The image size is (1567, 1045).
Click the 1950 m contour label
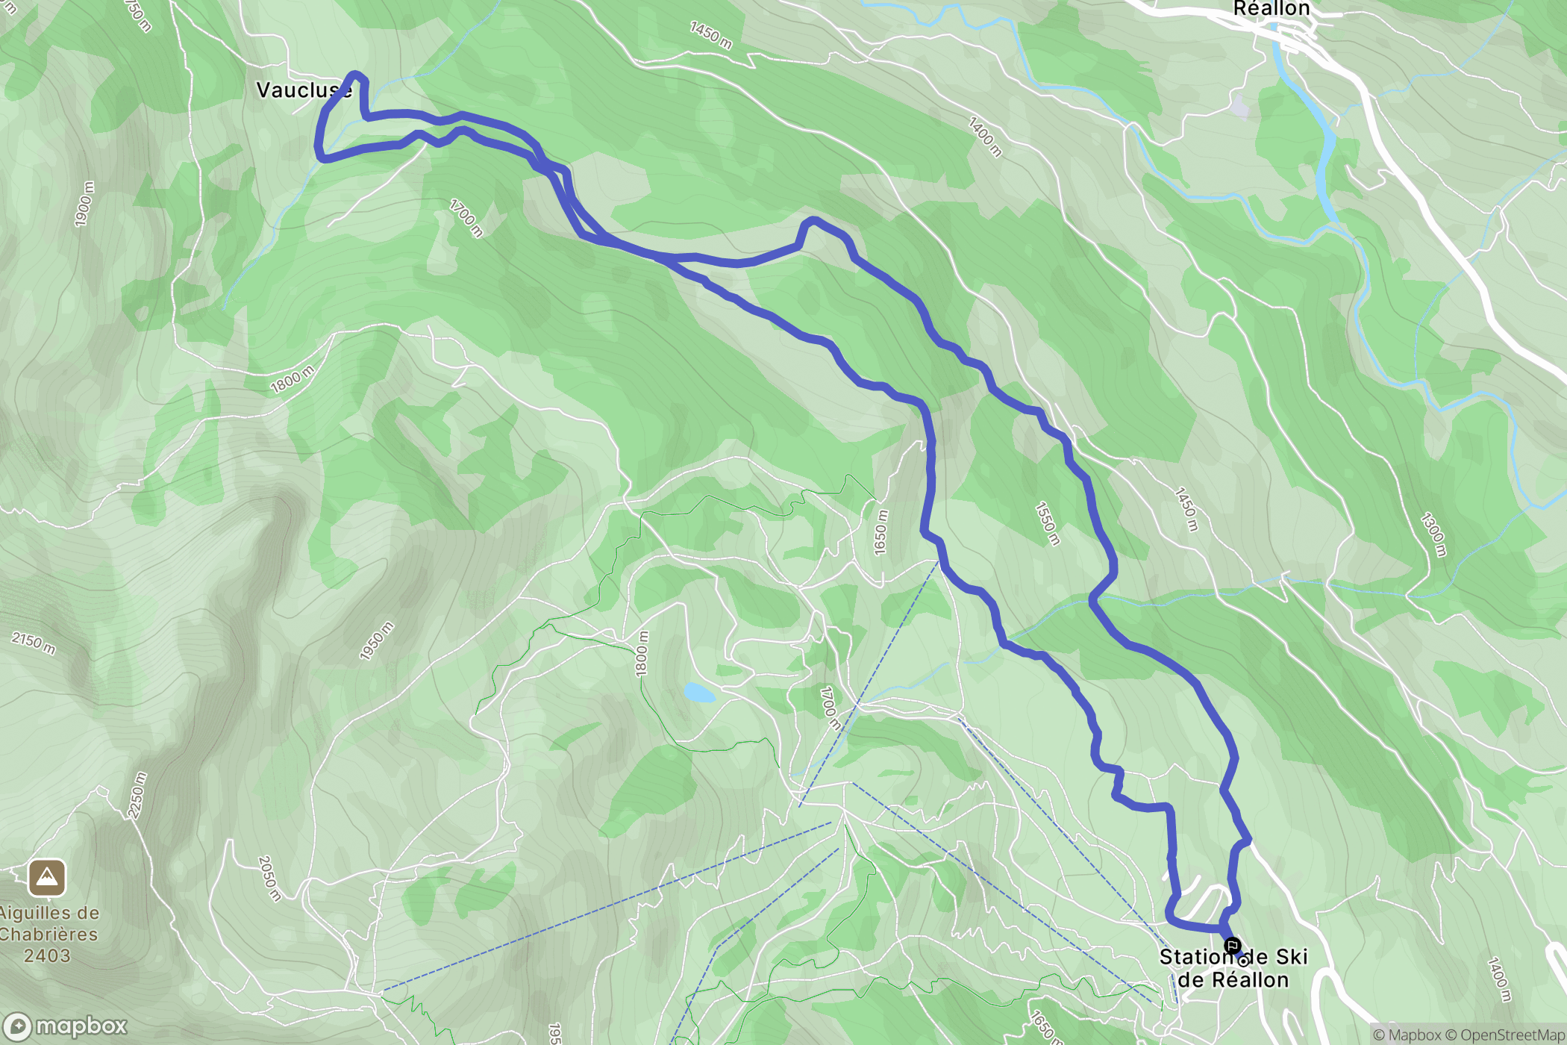376,641
